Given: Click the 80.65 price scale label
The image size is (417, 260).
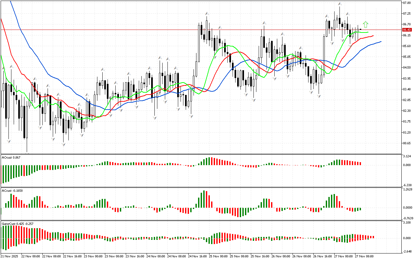Looking at the screenshot, I should click(407, 143).
